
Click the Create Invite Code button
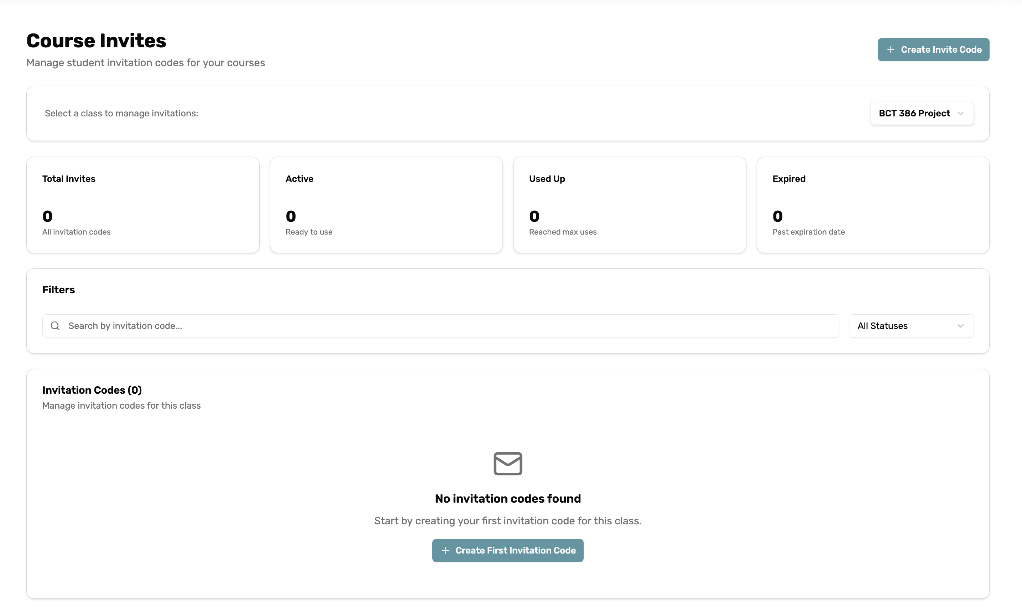[933, 49]
